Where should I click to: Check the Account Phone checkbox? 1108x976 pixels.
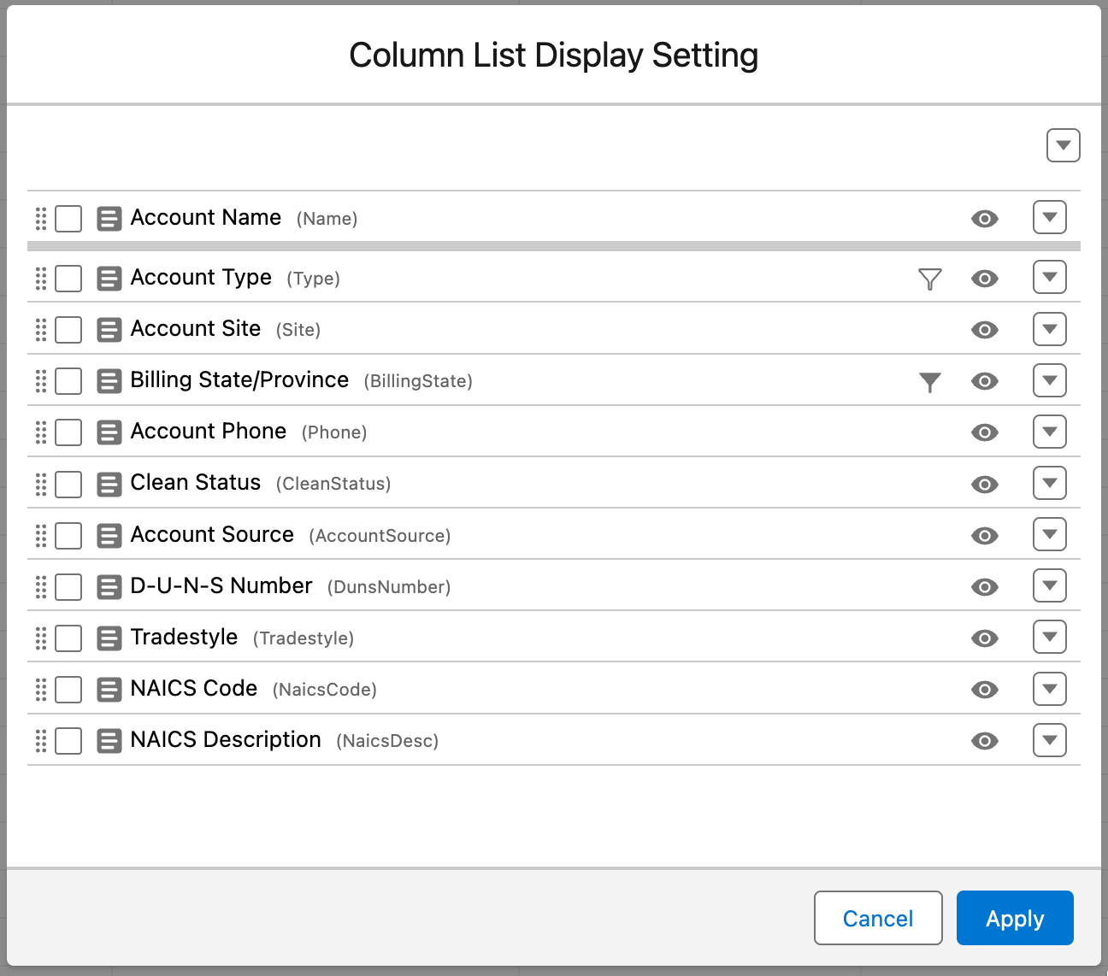click(68, 432)
